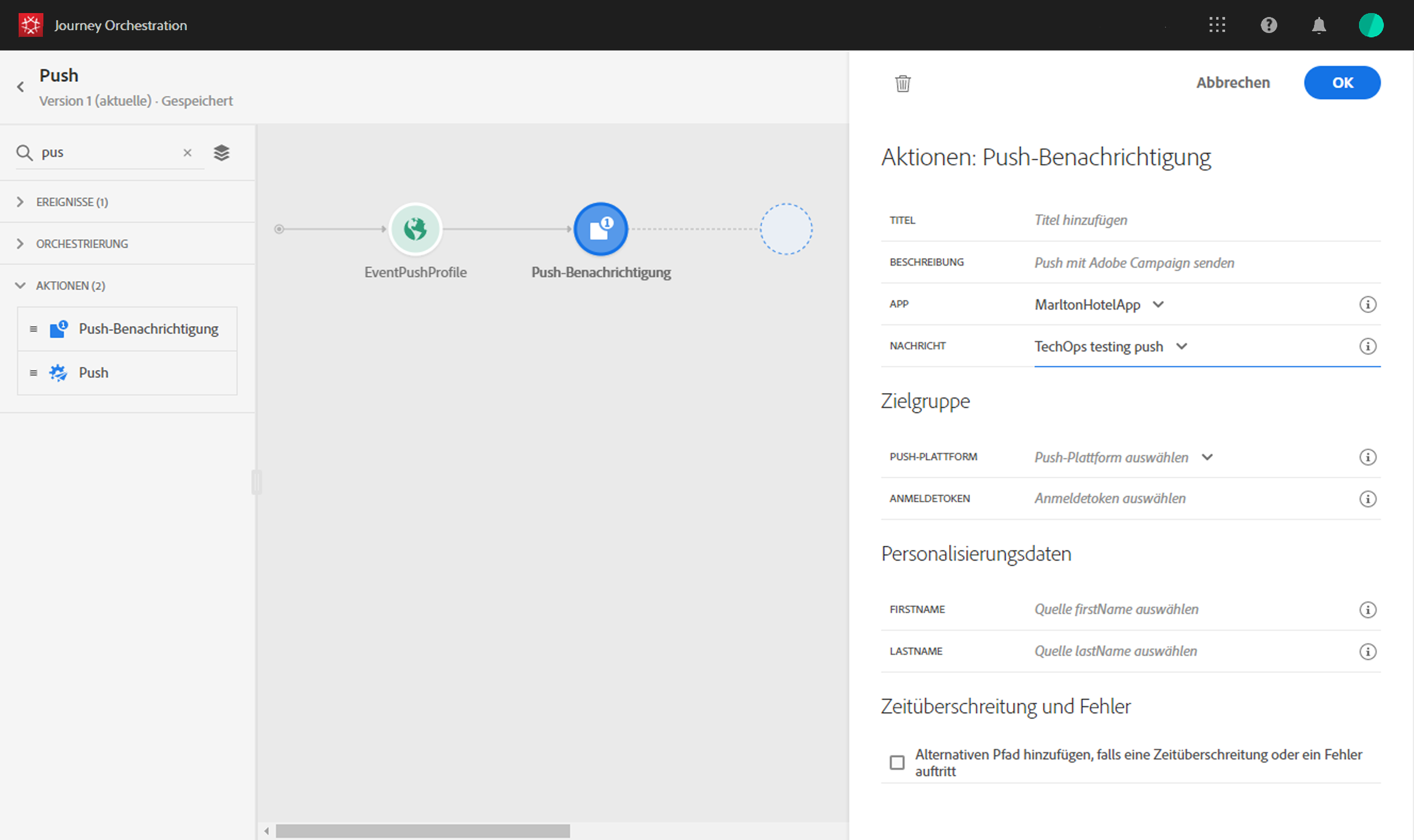Click the horizontal canvas scrollbar
This screenshot has width=1414, height=840.
422,831
